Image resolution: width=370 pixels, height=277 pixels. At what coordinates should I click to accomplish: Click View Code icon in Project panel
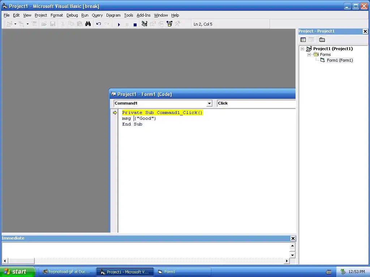pos(303,40)
